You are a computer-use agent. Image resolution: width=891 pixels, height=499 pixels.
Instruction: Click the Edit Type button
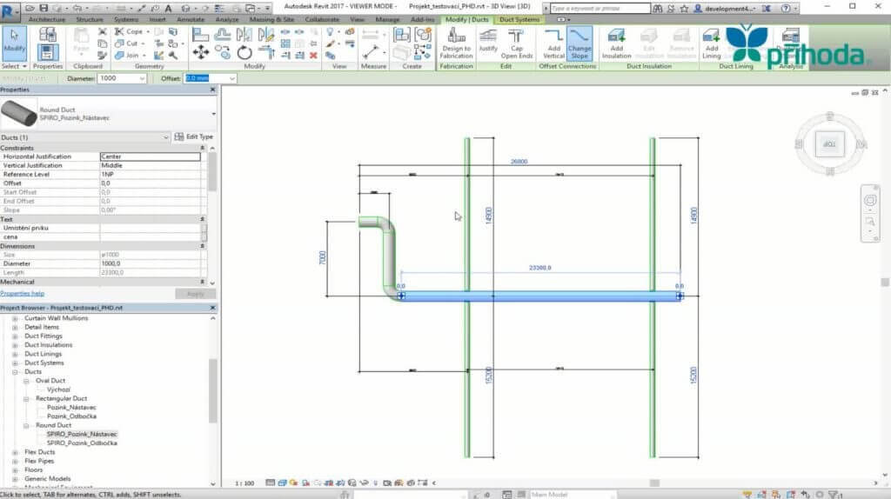[193, 136]
